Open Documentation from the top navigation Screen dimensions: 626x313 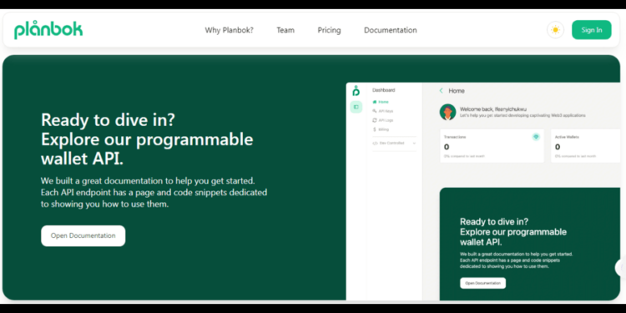(x=390, y=30)
